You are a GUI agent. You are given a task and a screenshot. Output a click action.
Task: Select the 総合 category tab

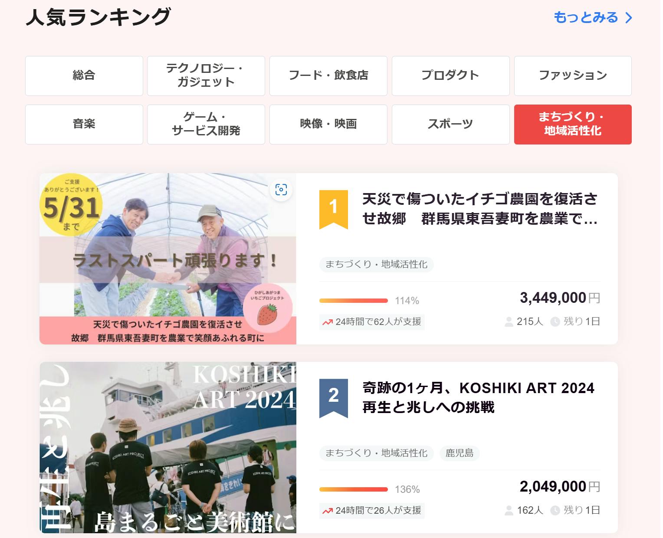[84, 75]
